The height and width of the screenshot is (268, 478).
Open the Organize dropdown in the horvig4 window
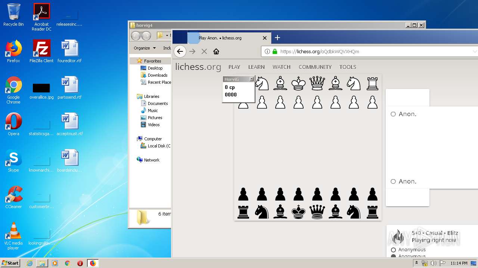145,48
